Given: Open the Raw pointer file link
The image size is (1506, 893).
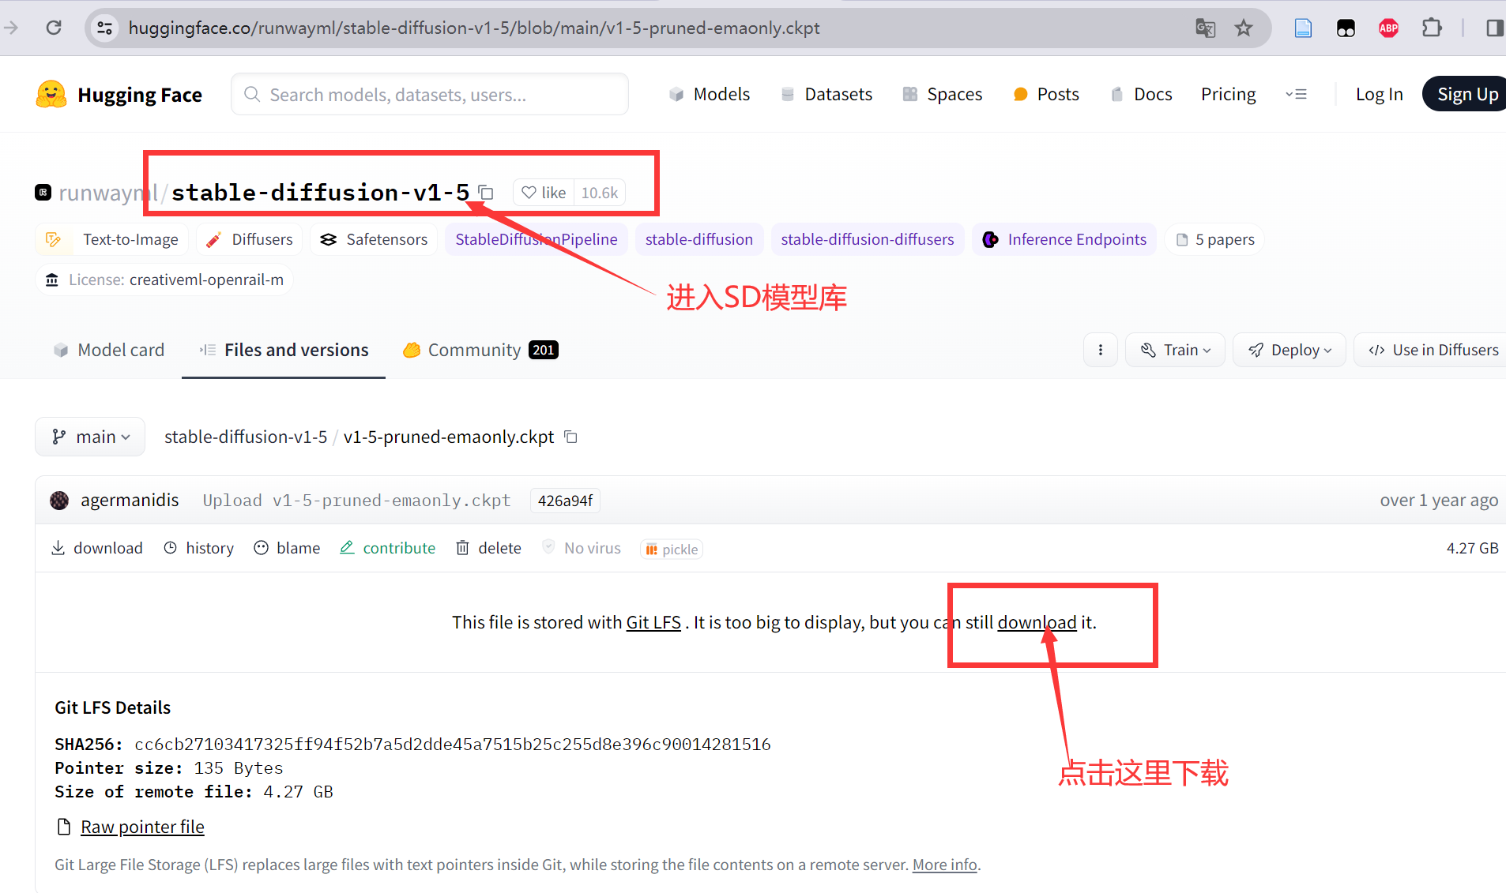Looking at the screenshot, I should [x=142, y=827].
